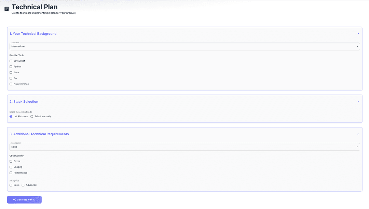
Task: Open the Skill Level dropdown
Action: pyautogui.click(x=184, y=46)
